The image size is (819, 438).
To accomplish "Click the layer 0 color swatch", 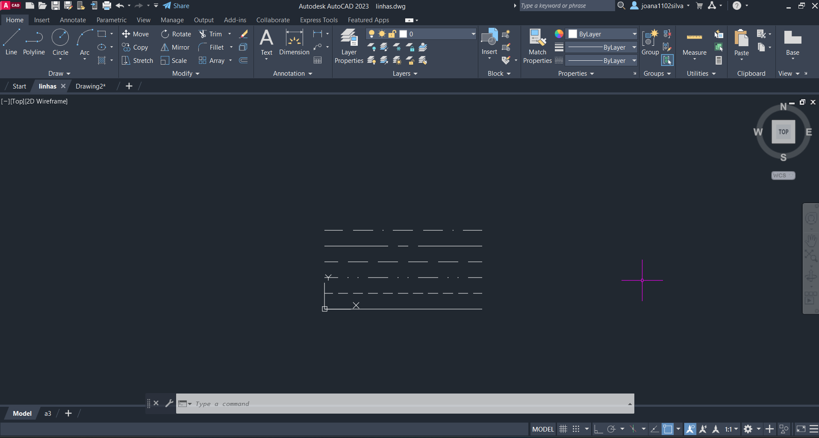I will [403, 34].
